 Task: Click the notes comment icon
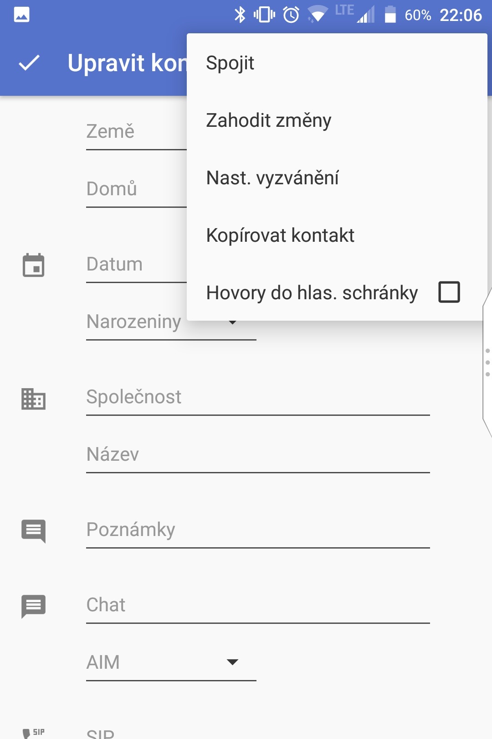[x=34, y=531]
